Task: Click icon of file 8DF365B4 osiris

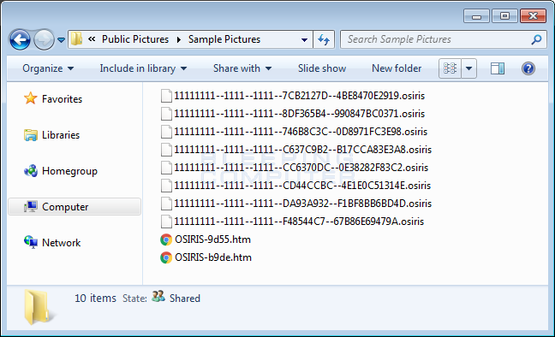Action: [166, 114]
